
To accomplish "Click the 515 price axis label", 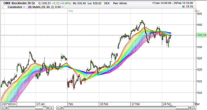I will 199,81.
